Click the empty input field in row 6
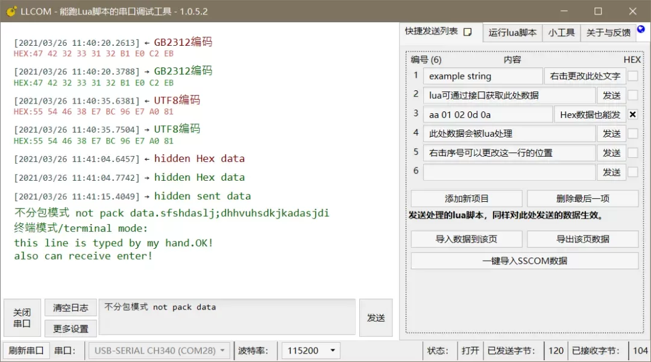This screenshot has width=651, height=362. [509, 172]
